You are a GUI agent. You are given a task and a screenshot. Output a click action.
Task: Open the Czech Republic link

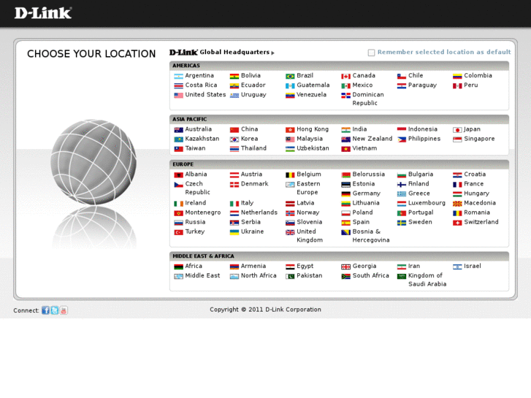pyautogui.click(x=197, y=188)
